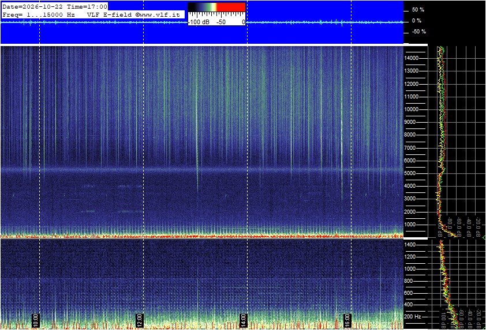This screenshot has width=486, height=330.
Task: Select the Date=2026-10-22 Time=17:00 header text
Action: click(x=55, y=6)
